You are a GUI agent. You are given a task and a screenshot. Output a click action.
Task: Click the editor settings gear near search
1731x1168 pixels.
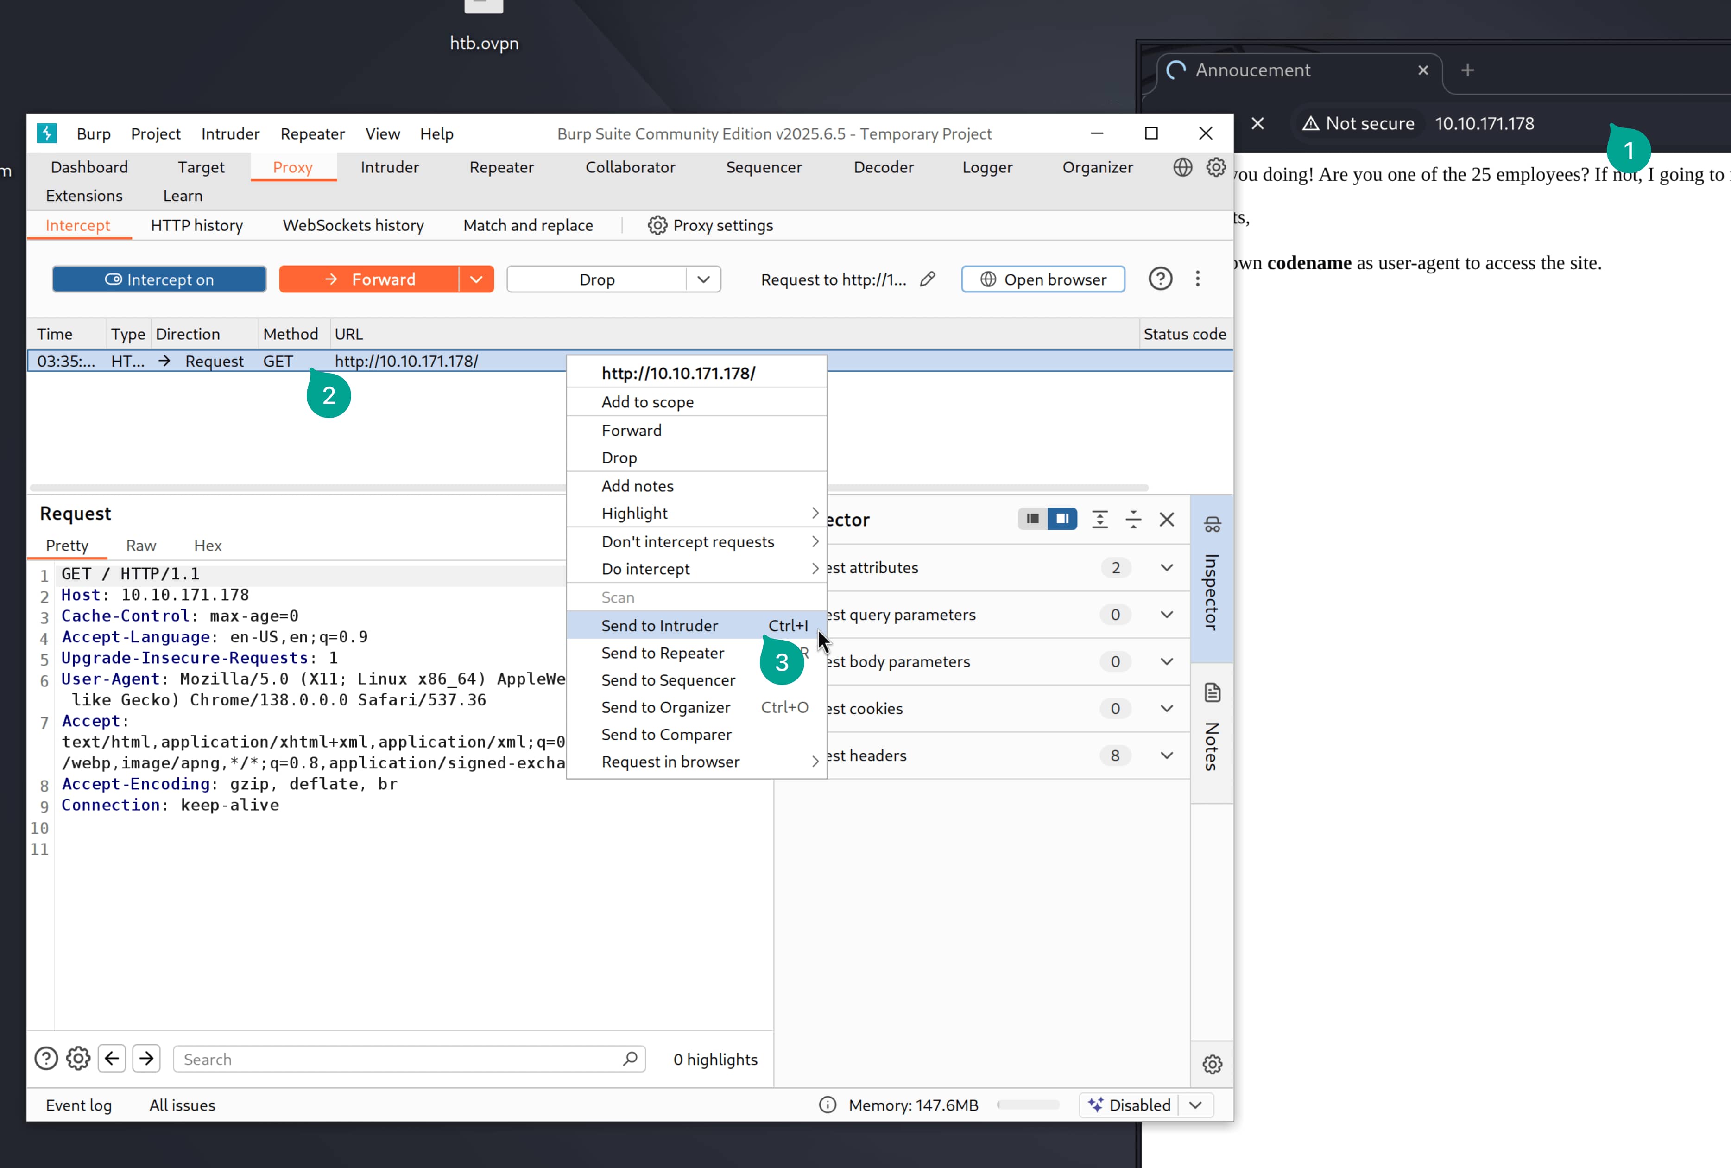click(78, 1059)
